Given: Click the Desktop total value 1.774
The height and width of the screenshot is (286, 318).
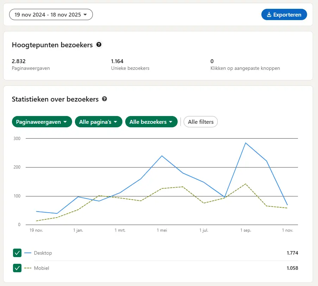Looking at the screenshot, I should point(292,253).
